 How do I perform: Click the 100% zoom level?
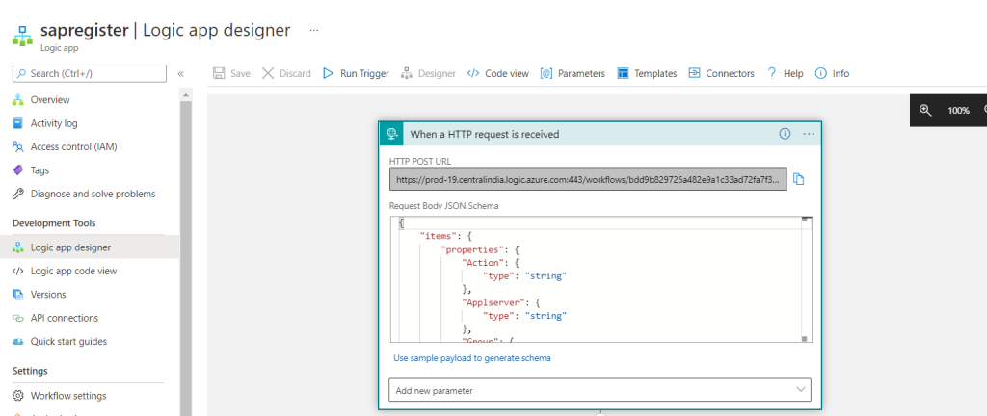(958, 110)
